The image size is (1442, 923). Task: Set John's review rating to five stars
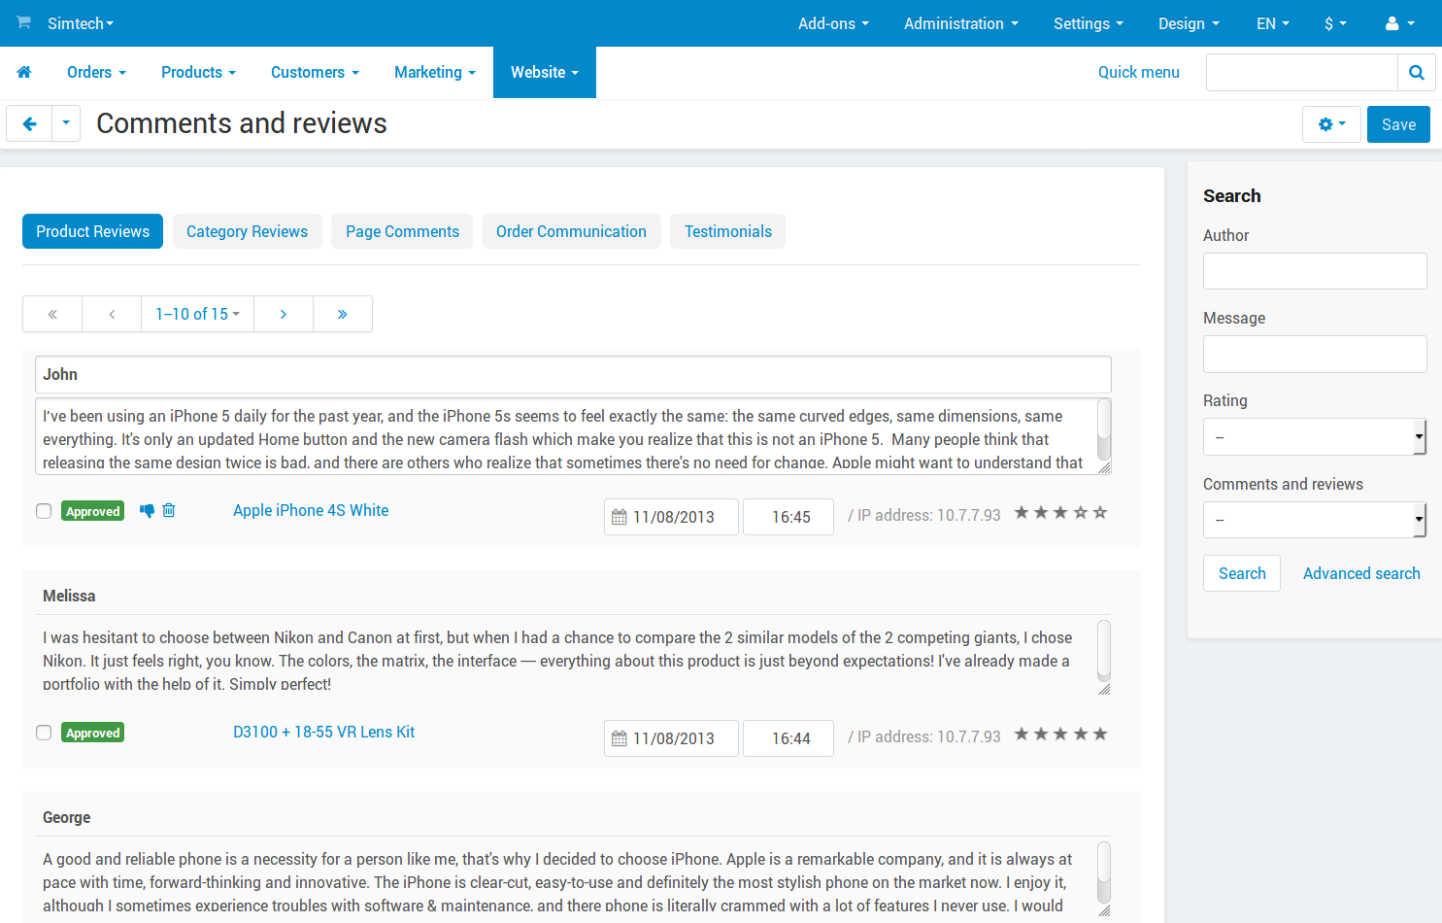[1100, 512]
